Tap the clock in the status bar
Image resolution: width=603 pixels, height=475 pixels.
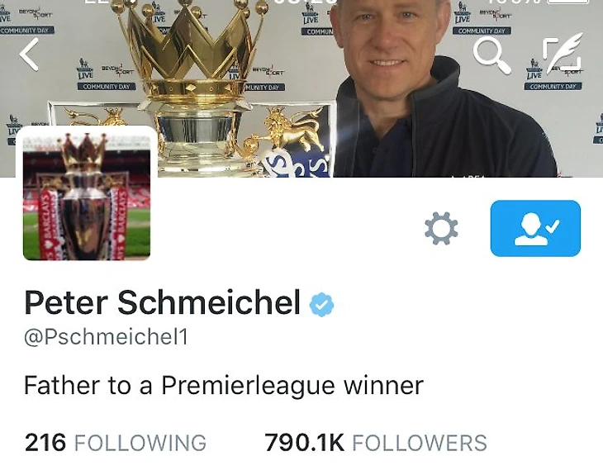pyautogui.click(x=306, y=2)
